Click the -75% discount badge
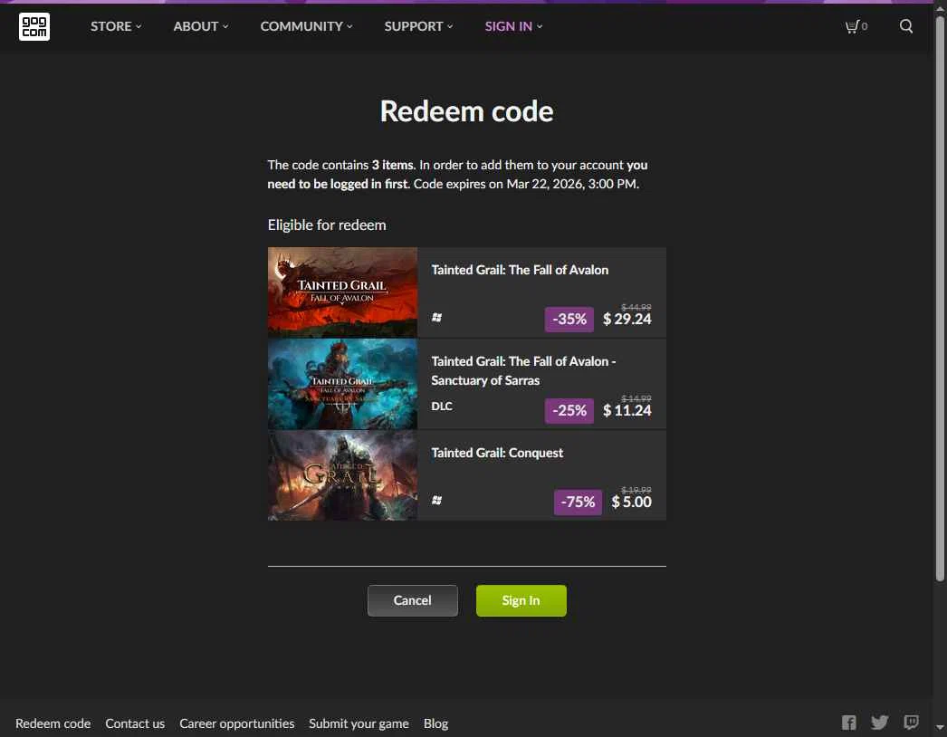This screenshot has width=947, height=737. (x=578, y=502)
